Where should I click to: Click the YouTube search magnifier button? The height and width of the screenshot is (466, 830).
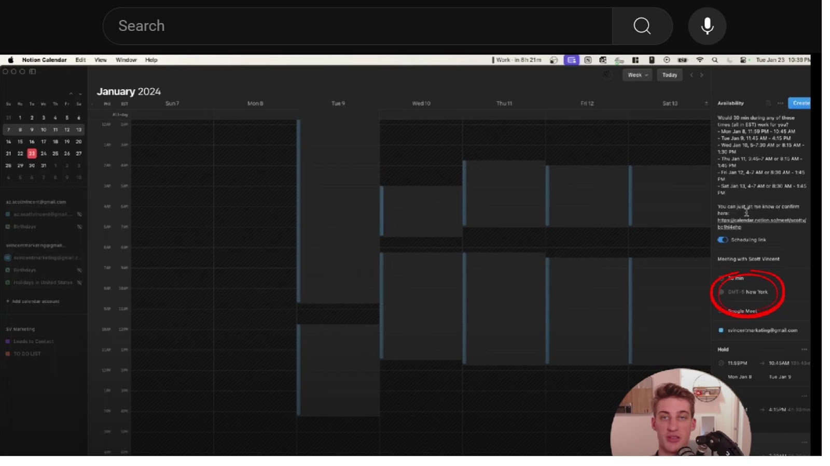[642, 26]
